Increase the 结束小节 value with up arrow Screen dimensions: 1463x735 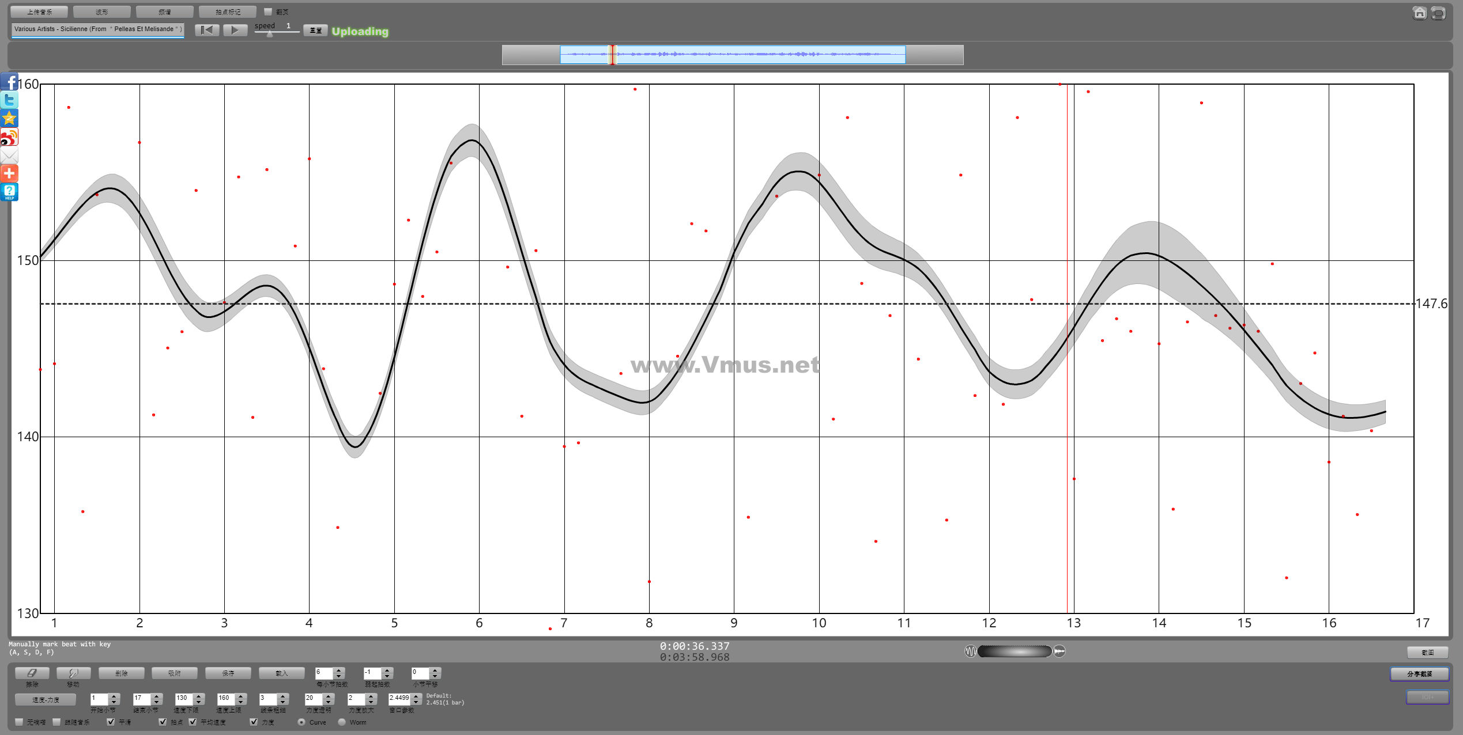(157, 695)
